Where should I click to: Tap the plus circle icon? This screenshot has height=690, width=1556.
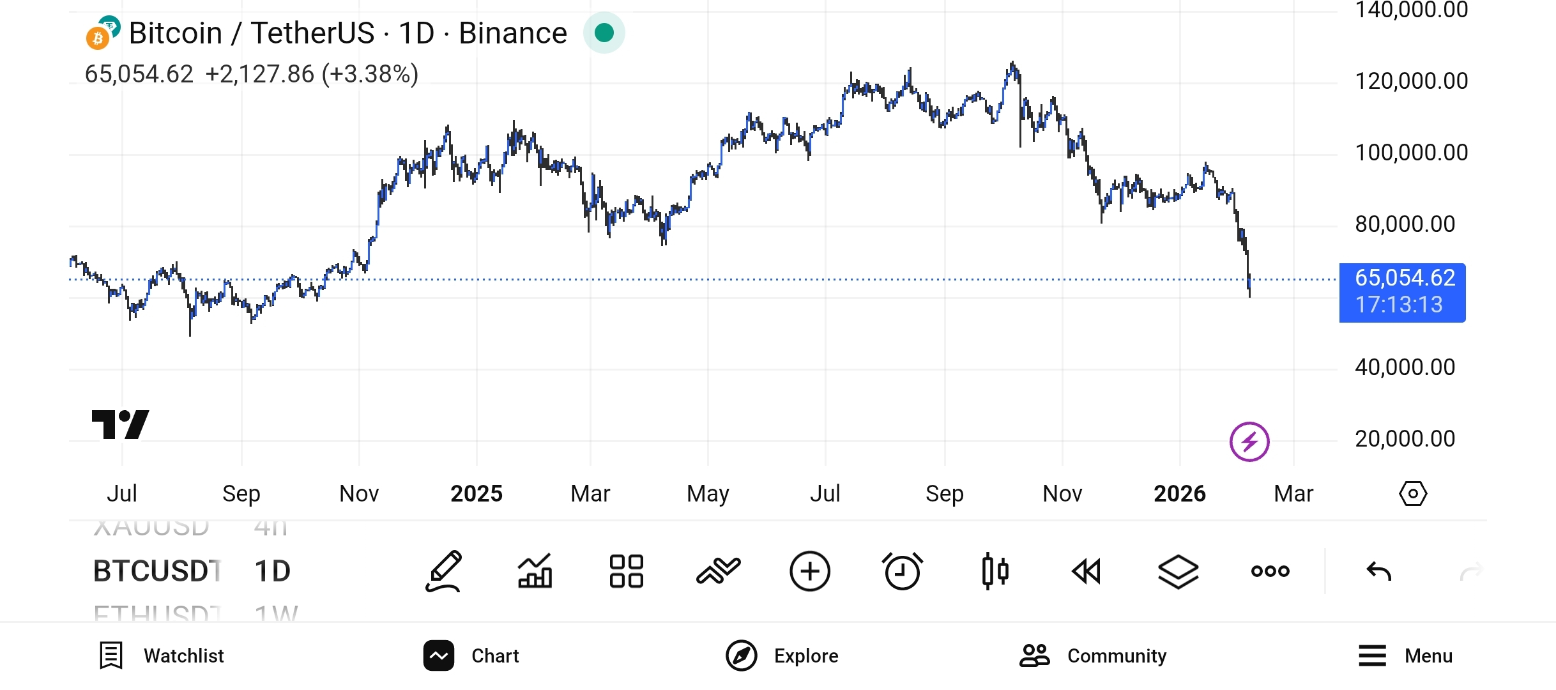(x=809, y=571)
